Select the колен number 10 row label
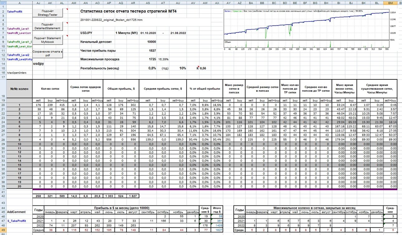Image resolution: width=402 pixels, height=235 pixels. (x=19, y=145)
